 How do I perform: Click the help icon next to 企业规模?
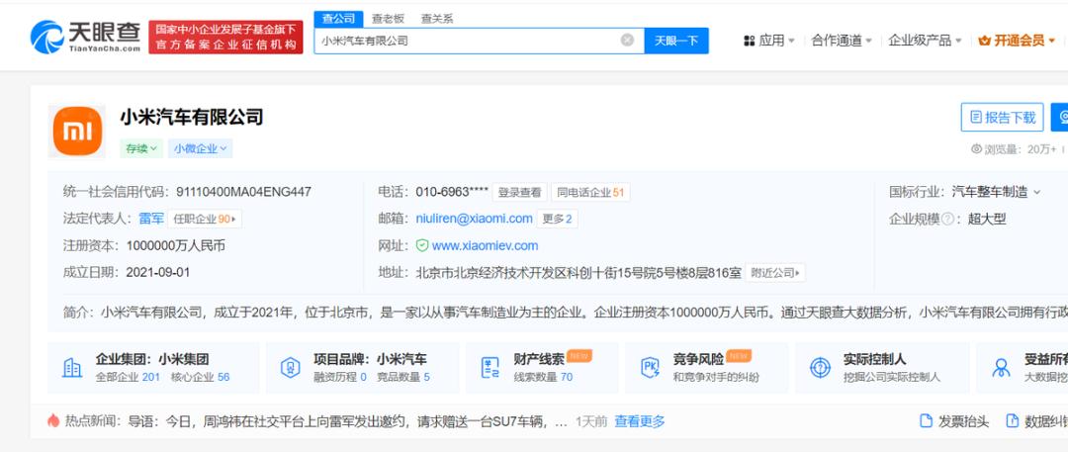pos(947,220)
